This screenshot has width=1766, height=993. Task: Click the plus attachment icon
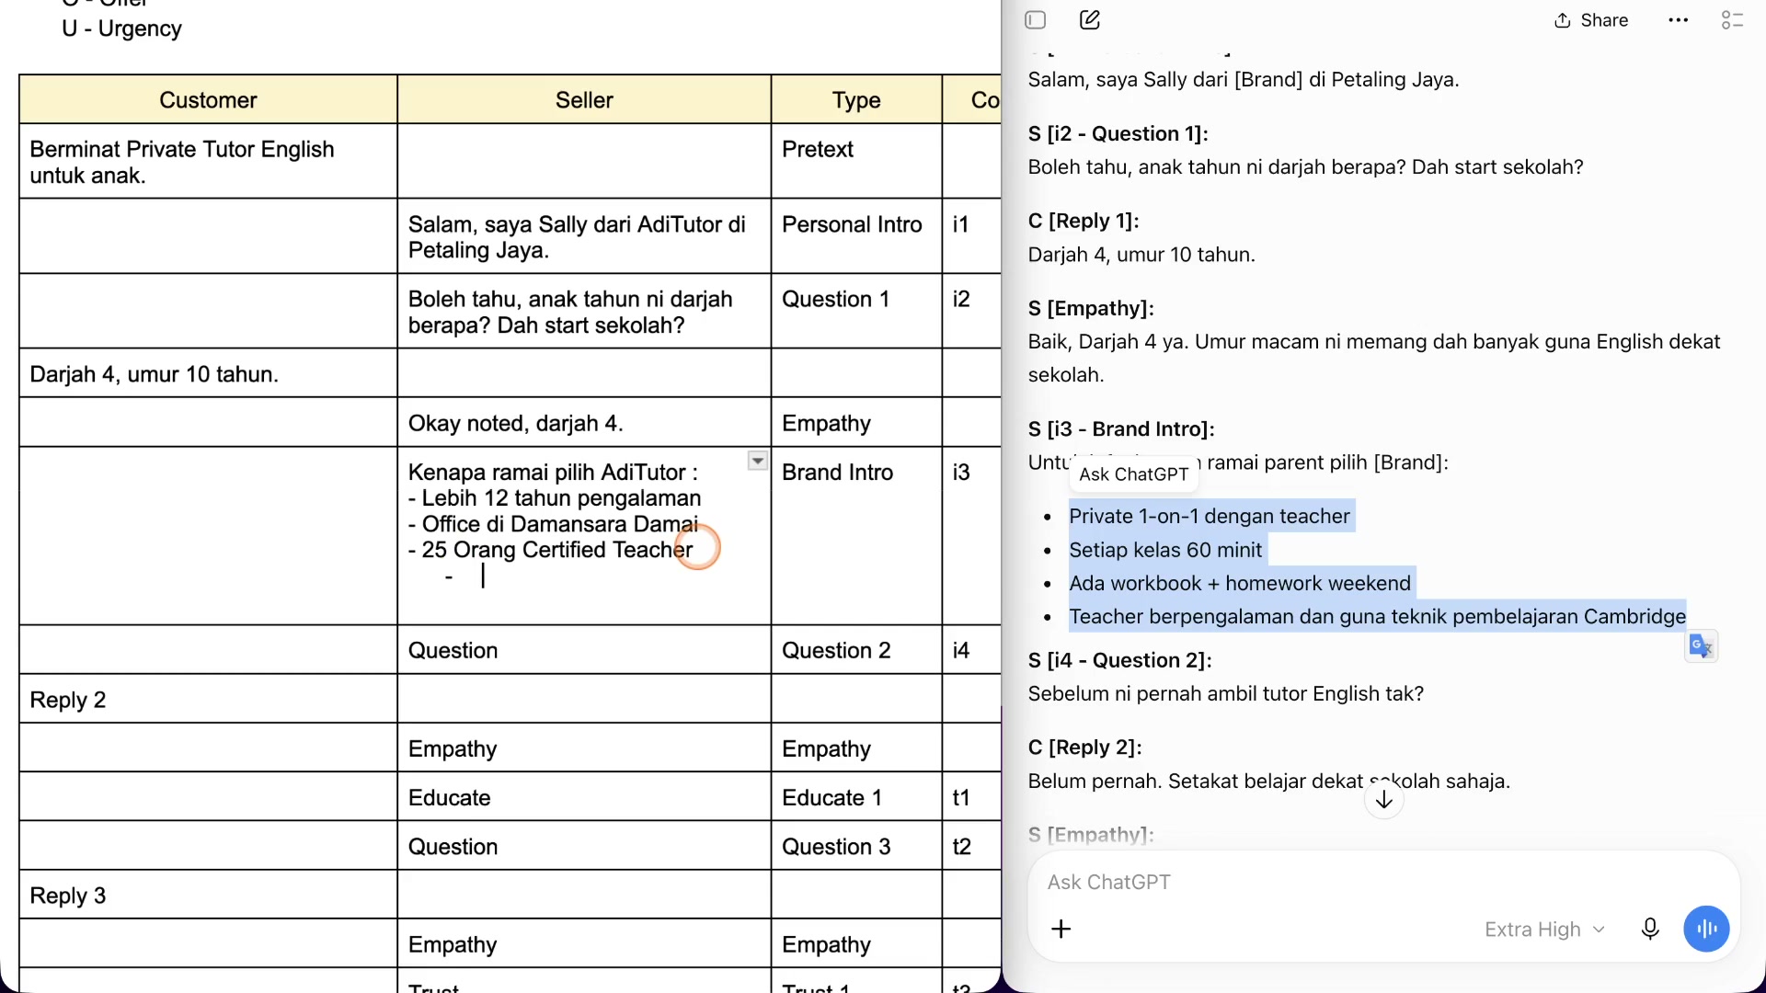(1061, 929)
